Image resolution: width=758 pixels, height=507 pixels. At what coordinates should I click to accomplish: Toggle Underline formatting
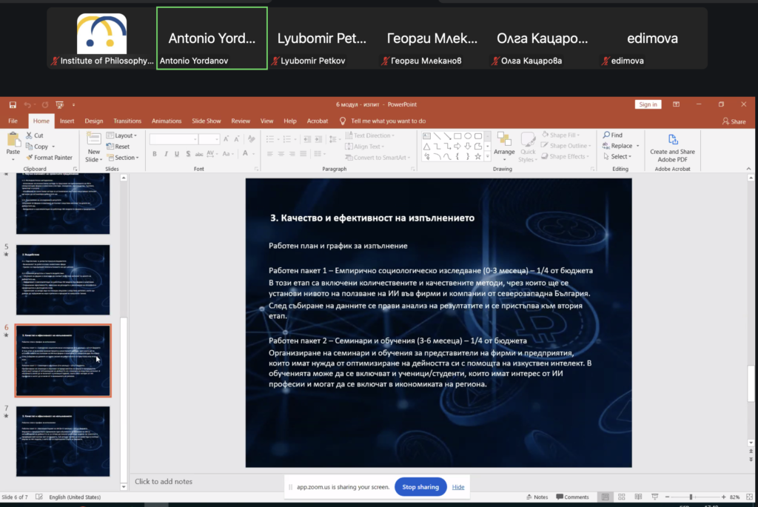click(177, 154)
